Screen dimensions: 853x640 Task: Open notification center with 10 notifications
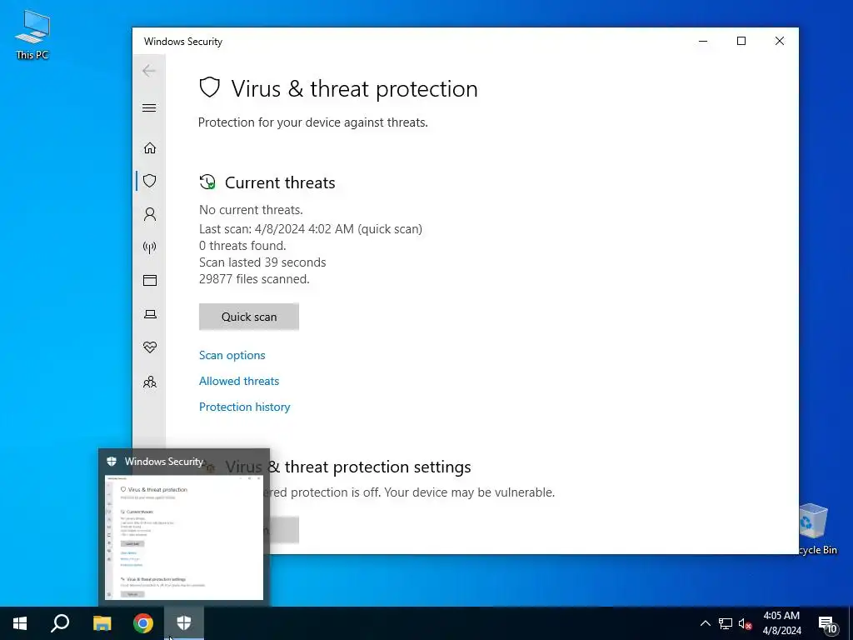click(827, 623)
